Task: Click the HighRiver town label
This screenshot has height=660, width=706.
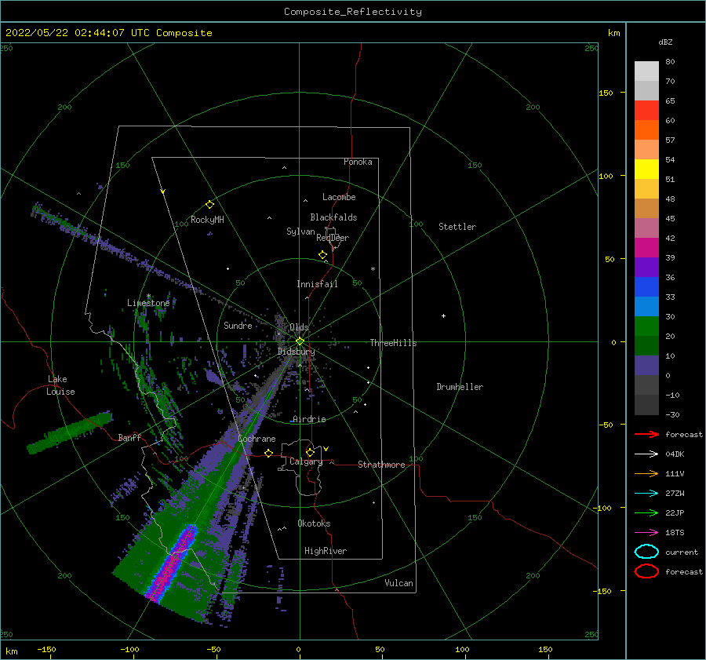Action: tap(326, 551)
